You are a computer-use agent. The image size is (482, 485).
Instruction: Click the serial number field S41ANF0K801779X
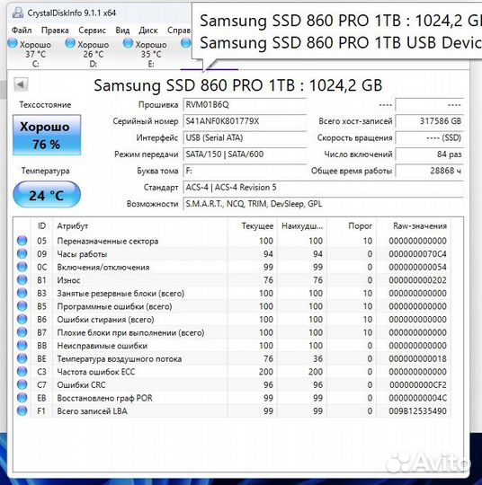(245, 121)
